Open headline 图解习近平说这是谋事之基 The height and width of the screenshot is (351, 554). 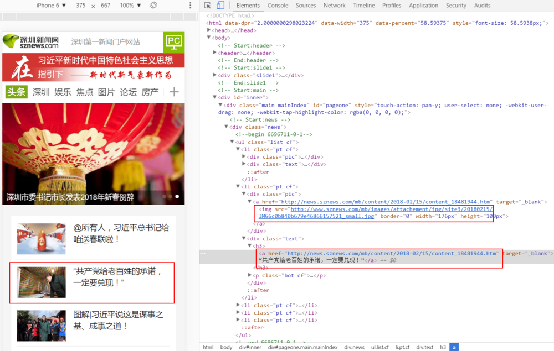(x=118, y=320)
